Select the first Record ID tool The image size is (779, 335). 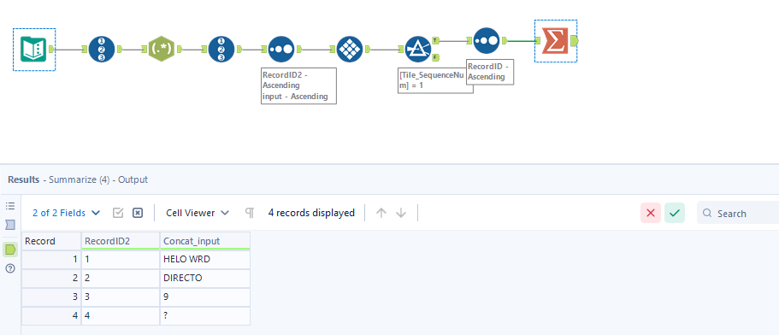102,49
